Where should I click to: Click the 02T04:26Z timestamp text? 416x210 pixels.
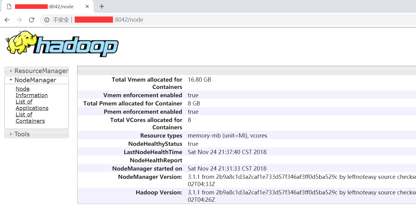pos(201,200)
